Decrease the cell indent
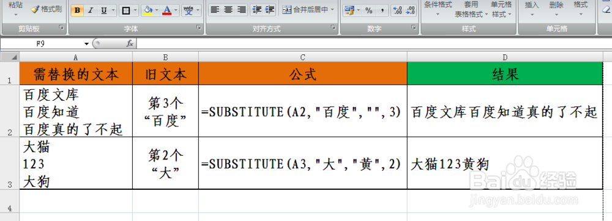The height and width of the screenshot is (221, 612). (x=256, y=10)
